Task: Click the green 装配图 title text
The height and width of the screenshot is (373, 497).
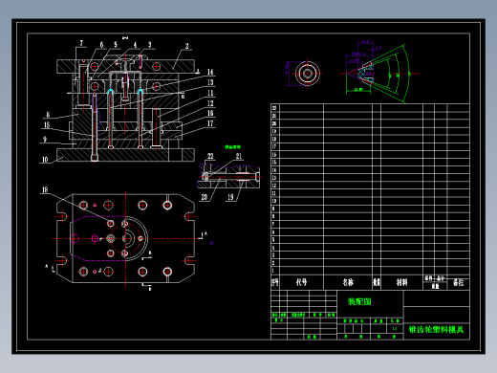Action: [x=359, y=301]
